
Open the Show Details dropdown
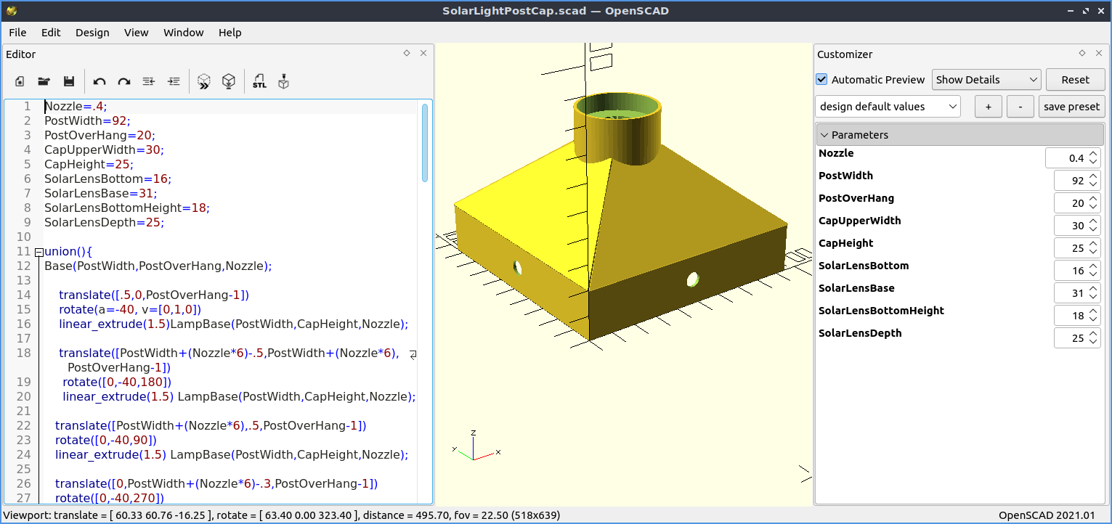point(986,80)
